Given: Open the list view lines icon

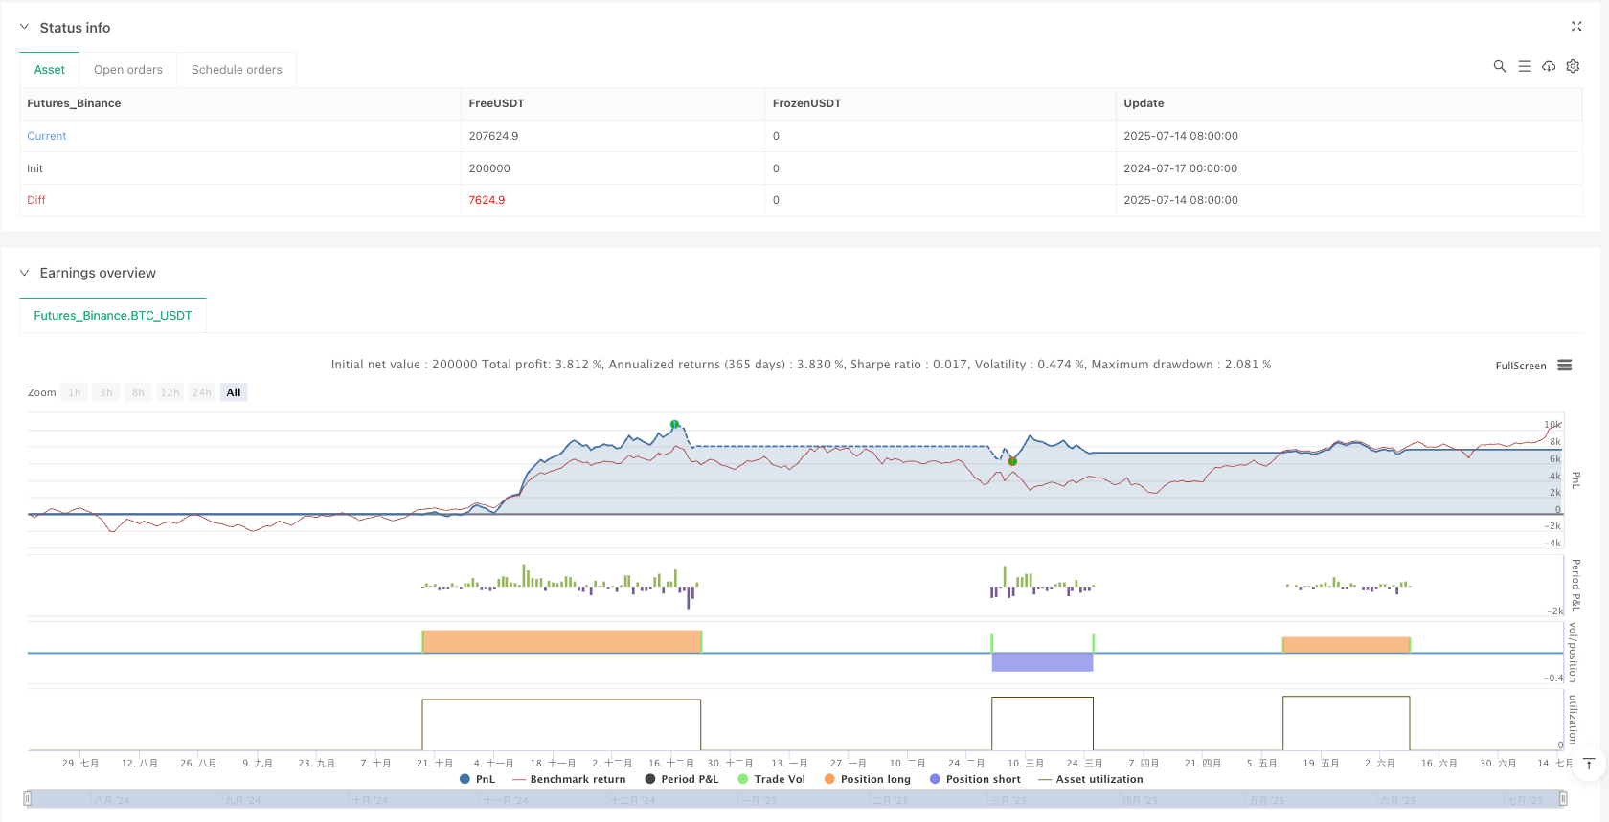Looking at the screenshot, I should coord(1525,66).
